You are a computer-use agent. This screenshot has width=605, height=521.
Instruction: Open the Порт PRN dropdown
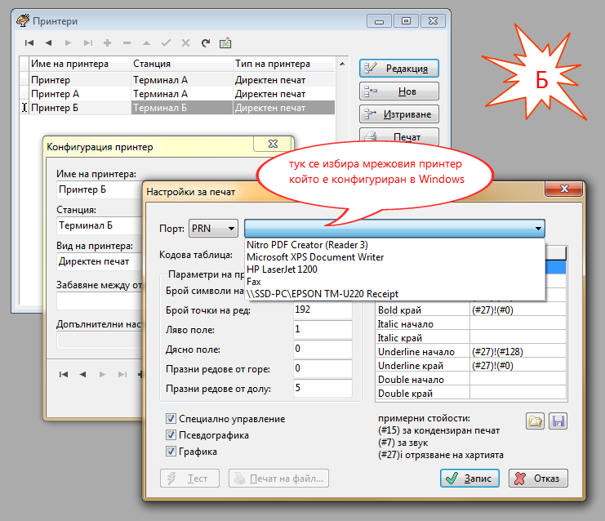[x=213, y=229]
